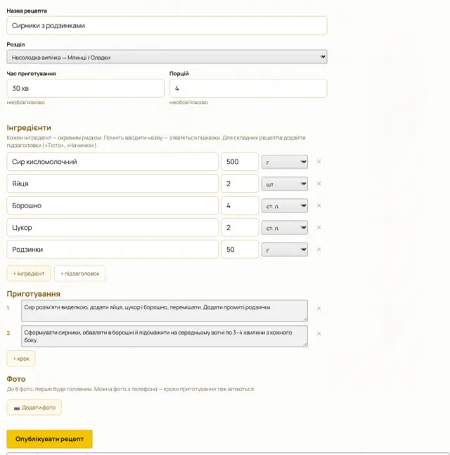Click Додати фото button
The image size is (450, 455).
pos(34,407)
